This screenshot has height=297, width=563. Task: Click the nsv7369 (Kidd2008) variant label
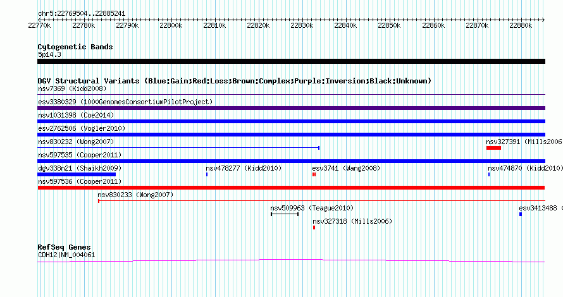click(x=72, y=88)
